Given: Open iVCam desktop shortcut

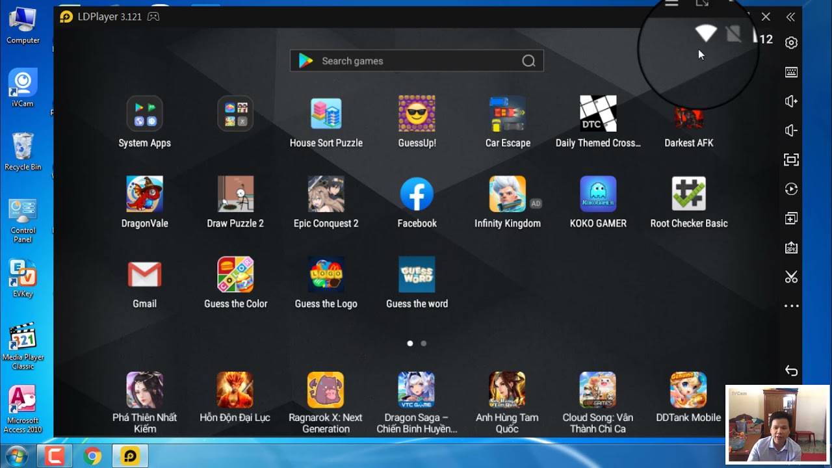Looking at the screenshot, I should (x=23, y=89).
